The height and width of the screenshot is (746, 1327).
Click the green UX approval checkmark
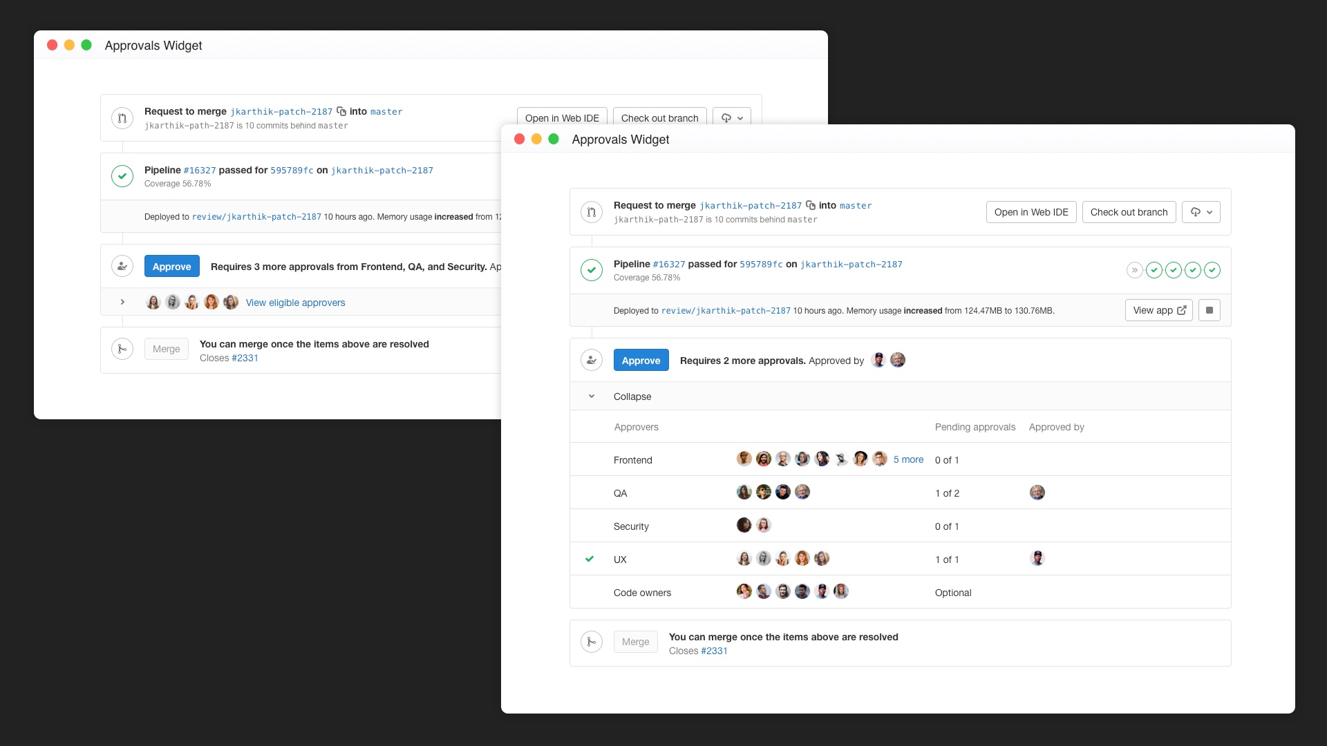point(590,559)
